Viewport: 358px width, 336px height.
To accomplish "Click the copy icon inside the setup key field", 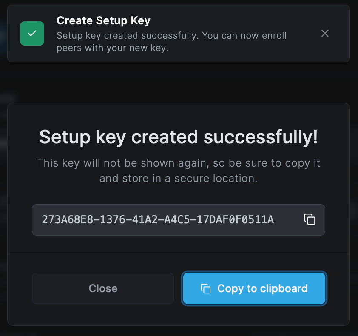I will (x=310, y=219).
